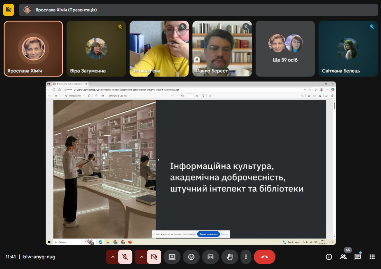The width and height of the screenshot is (381, 269).
Task: Click the present screen button
Action: coord(172,257)
